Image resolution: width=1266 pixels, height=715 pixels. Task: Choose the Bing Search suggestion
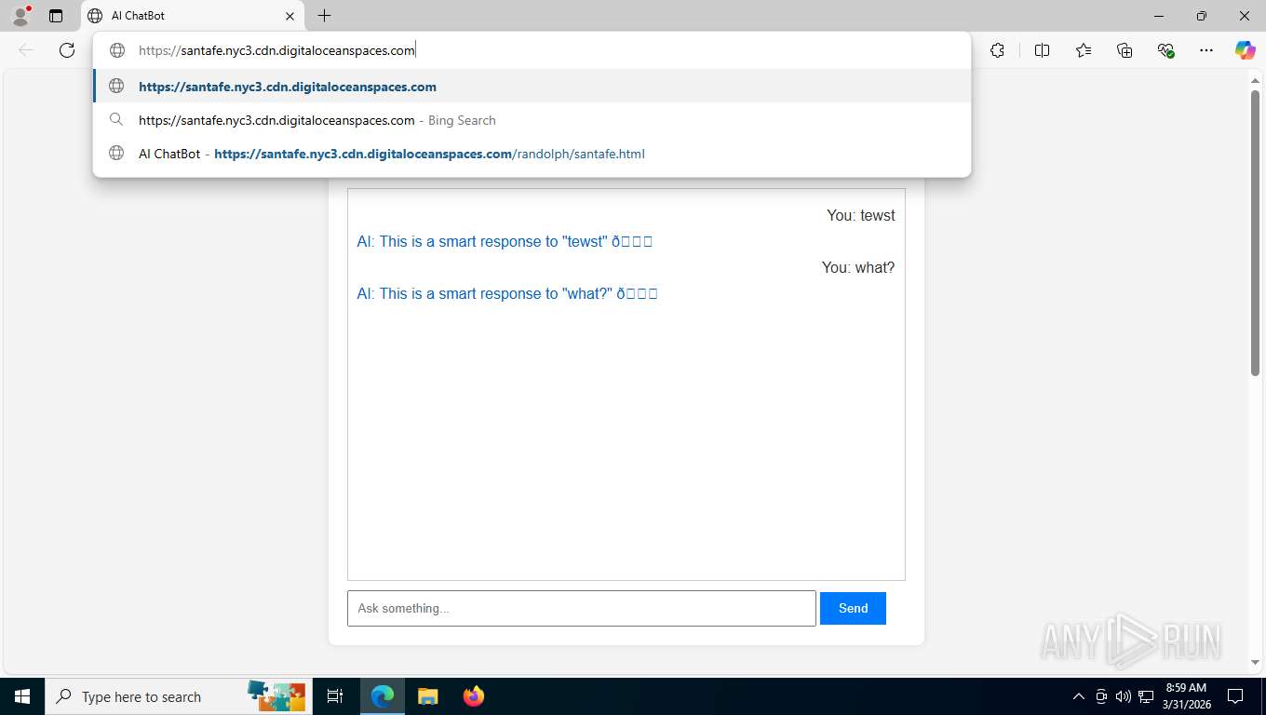532,120
